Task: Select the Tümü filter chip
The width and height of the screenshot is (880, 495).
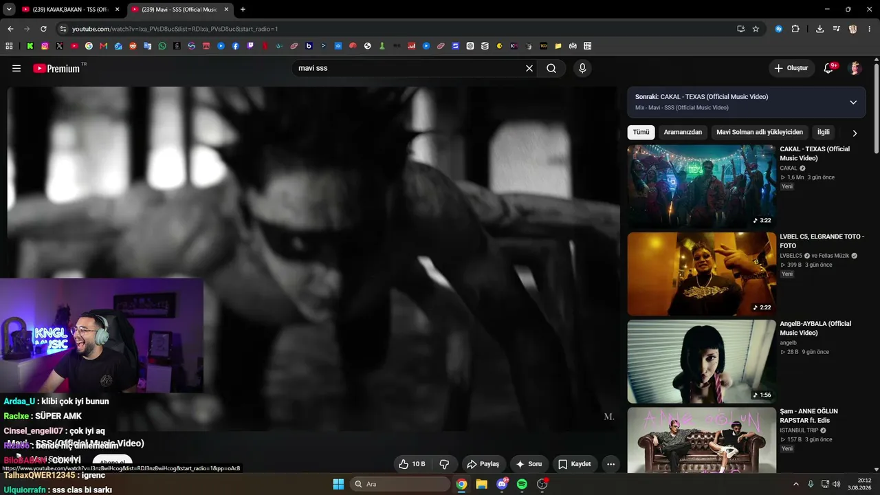Action: pos(641,132)
